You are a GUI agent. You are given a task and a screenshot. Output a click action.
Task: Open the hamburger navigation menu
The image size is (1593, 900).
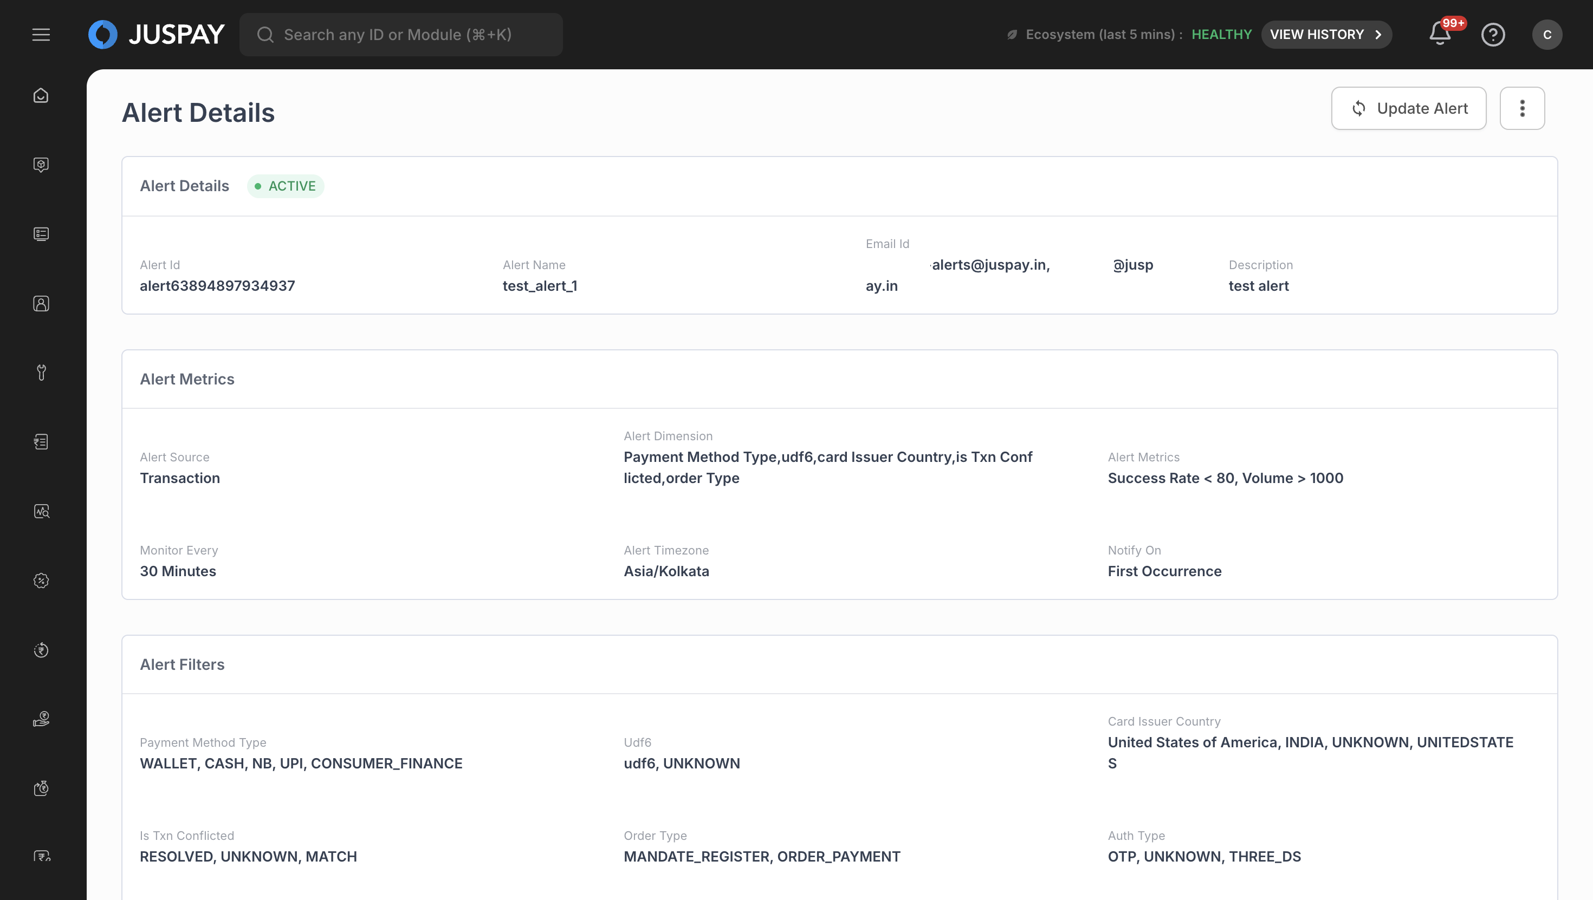coord(41,35)
